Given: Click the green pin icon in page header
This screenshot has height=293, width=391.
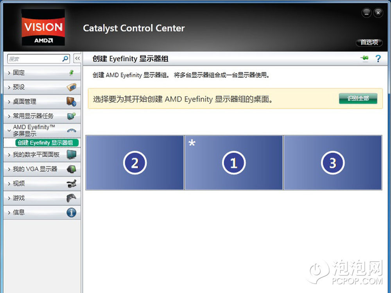Looking at the screenshot, I should [x=364, y=58].
